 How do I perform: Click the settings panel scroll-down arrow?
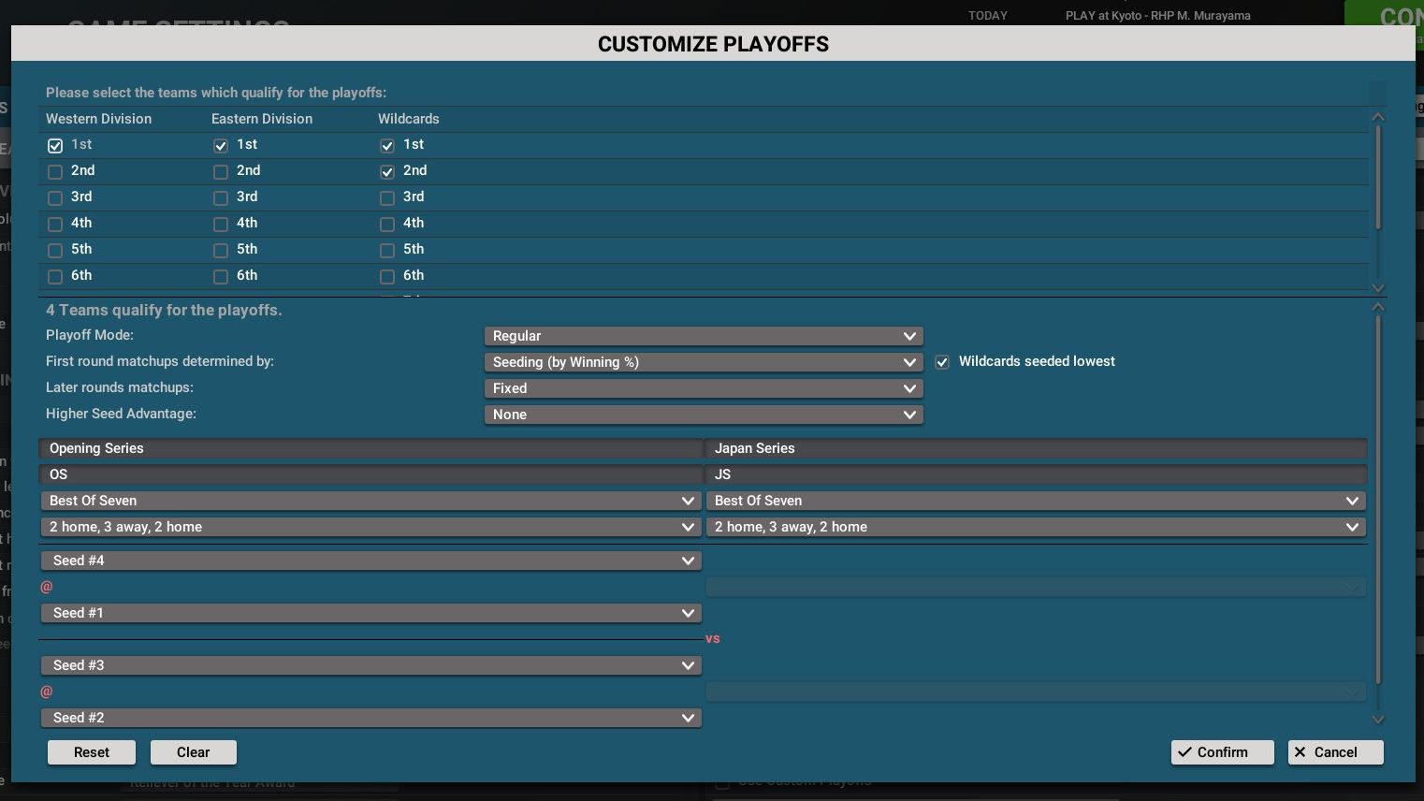coord(1377,719)
